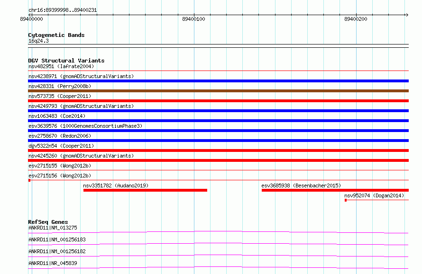
Task: Click the esv2715155 (Wong2012b) label
Action: point(60,166)
